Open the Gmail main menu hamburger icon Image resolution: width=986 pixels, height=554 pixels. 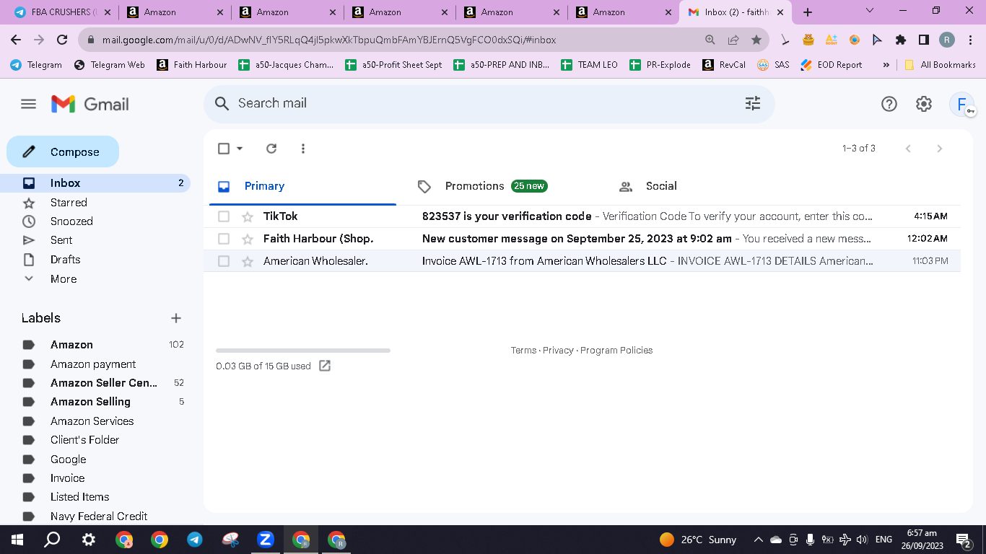click(x=28, y=104)
